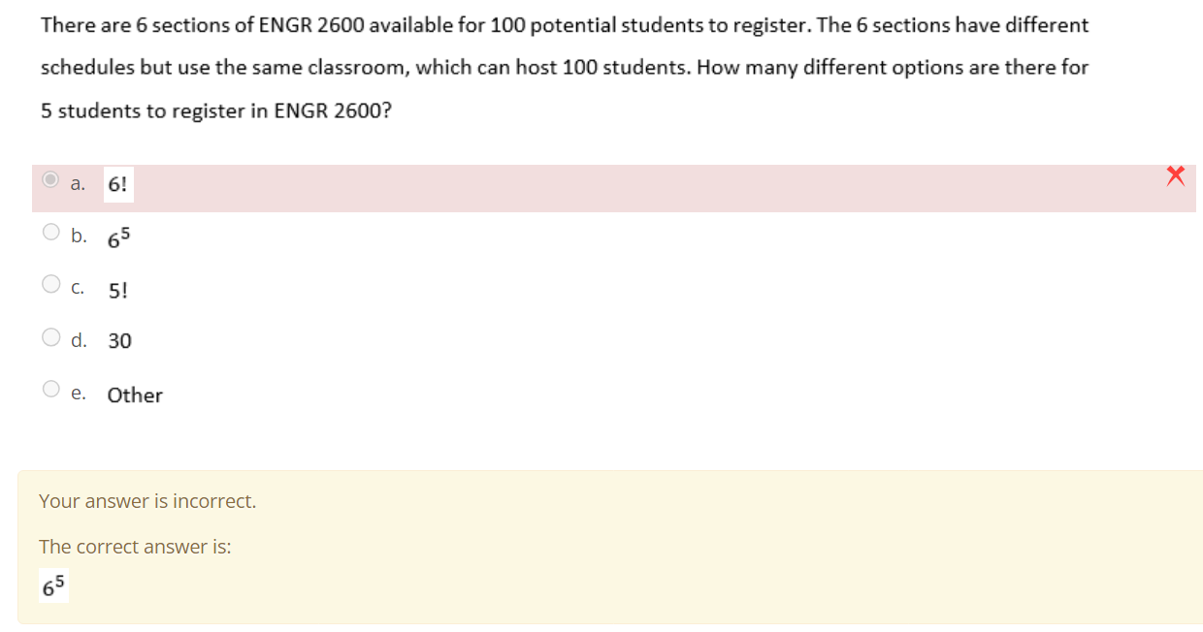Click the answer choice 30

(119, 340)
